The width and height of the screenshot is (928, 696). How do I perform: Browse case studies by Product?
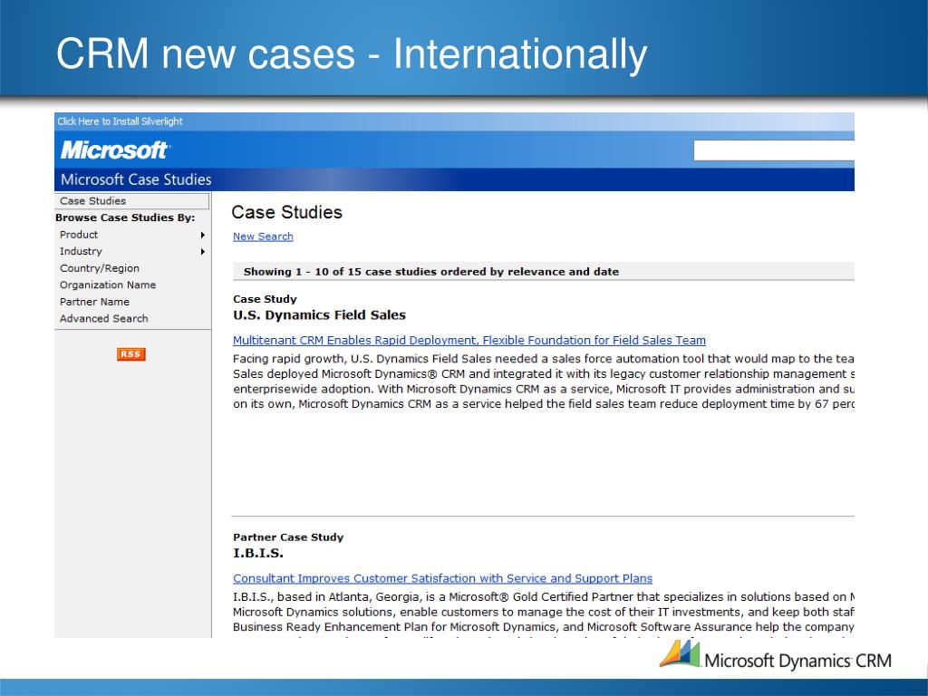click(x=79, y=235)
